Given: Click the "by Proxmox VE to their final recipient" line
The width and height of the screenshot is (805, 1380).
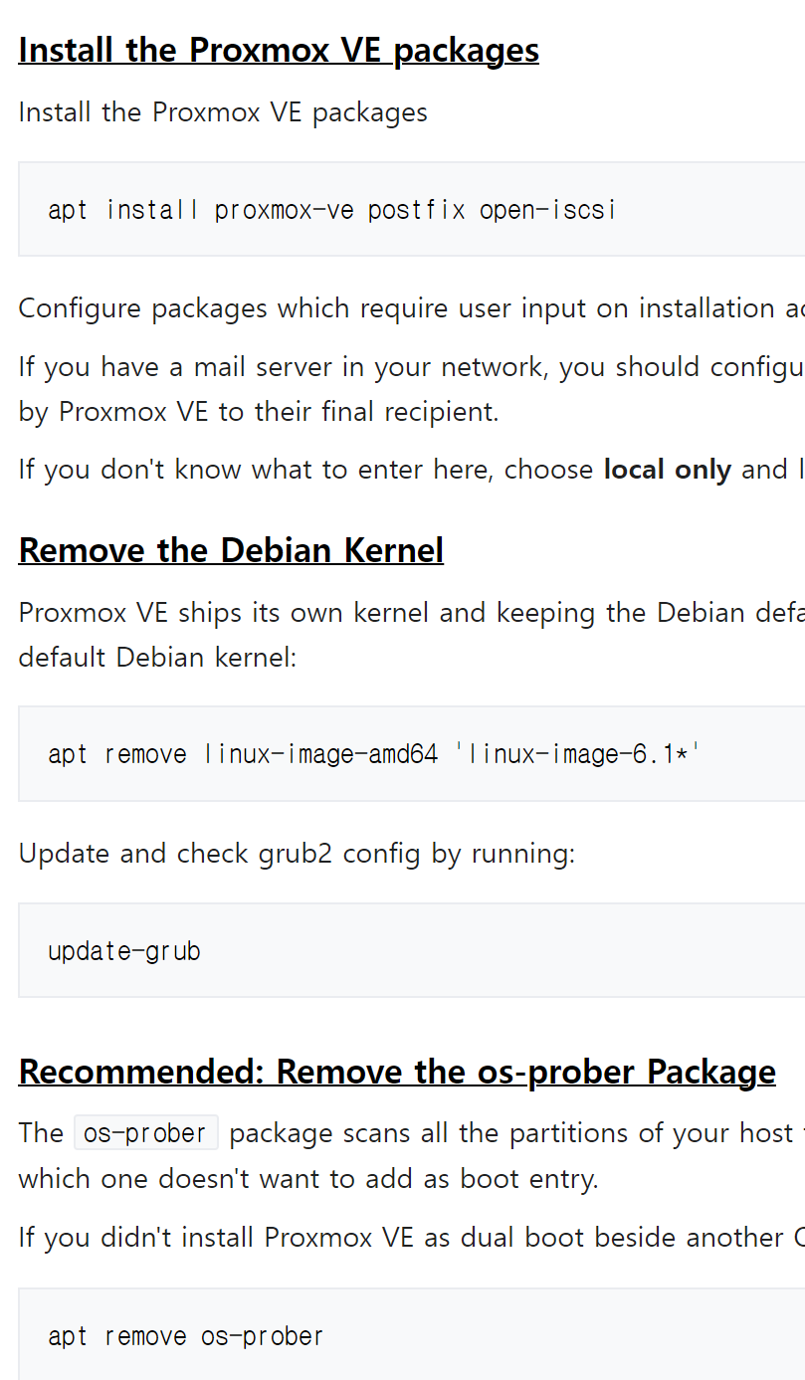Looking at the screenshot, I should (259, 412).
